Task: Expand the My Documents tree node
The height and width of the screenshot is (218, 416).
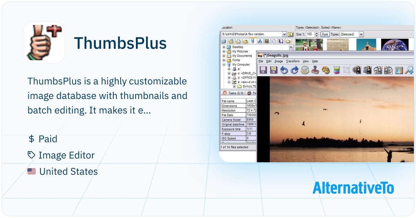Action: coord(224,56)
